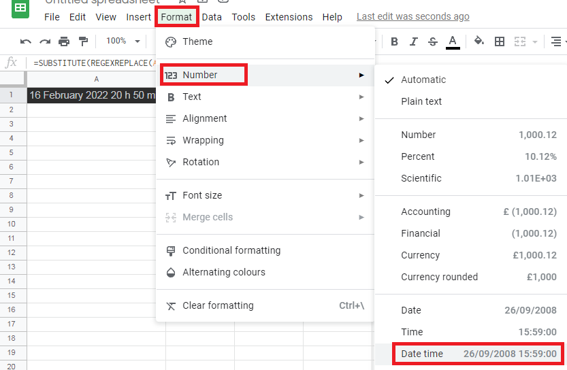Open the Google Sheets home icon
The width and height of the screenshot is (567, 370).
tap(20, 8)
